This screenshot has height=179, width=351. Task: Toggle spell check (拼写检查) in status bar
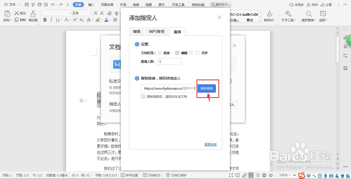(130, 175)
